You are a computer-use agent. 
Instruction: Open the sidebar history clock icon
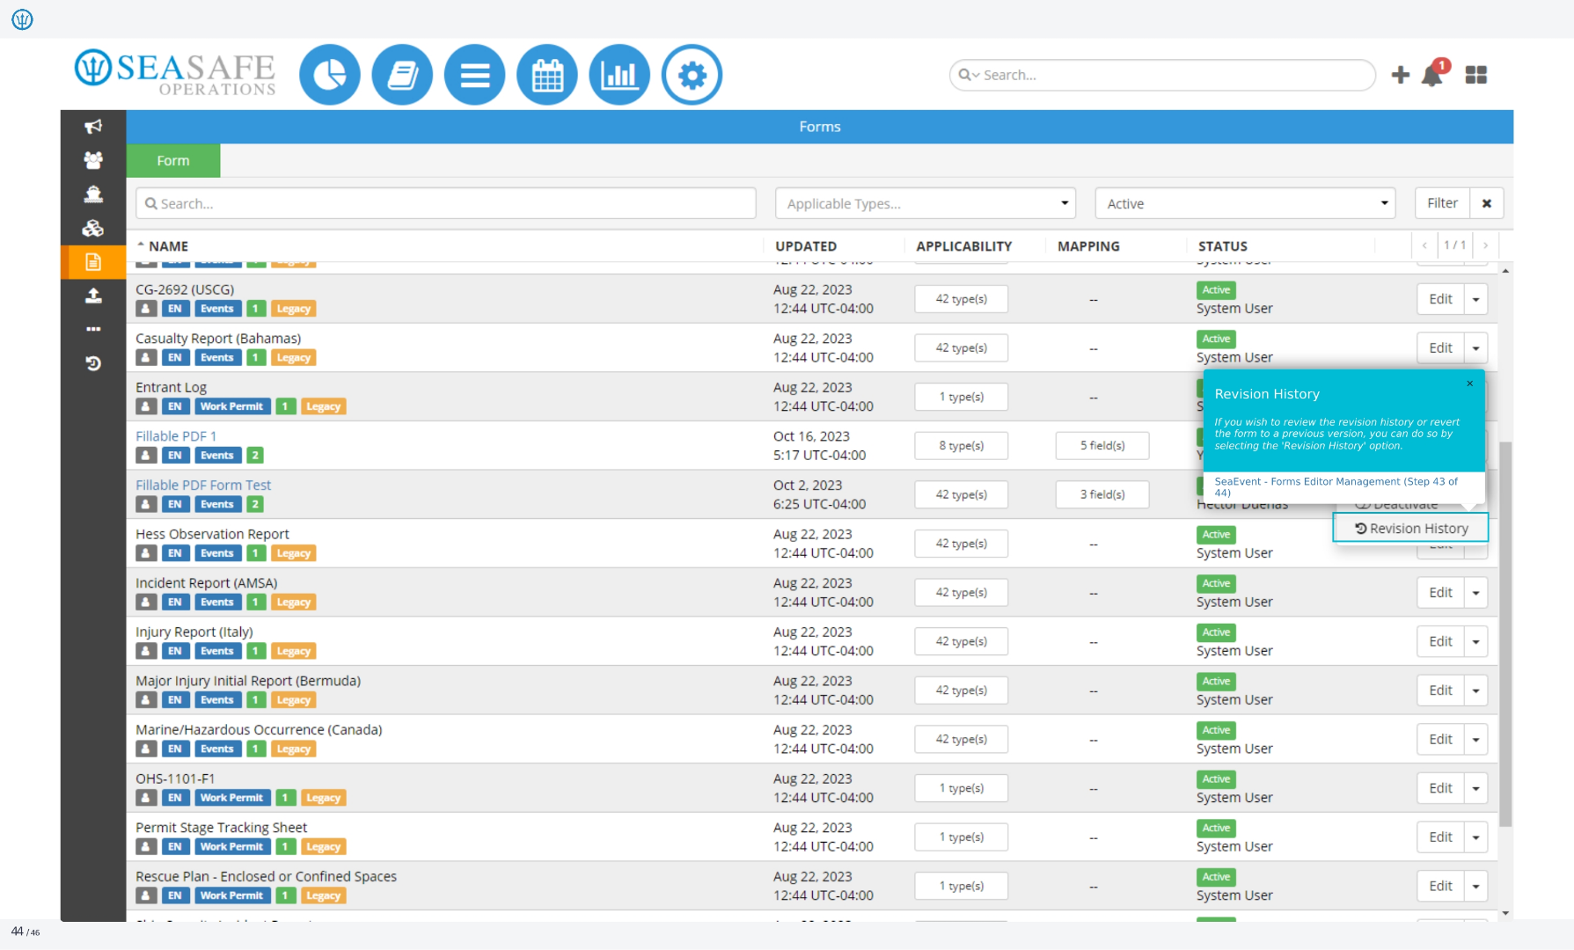[x=93, y=362]
